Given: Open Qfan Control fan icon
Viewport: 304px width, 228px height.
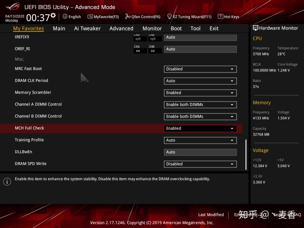Looking at the screenshot, I should coord(128,16).
